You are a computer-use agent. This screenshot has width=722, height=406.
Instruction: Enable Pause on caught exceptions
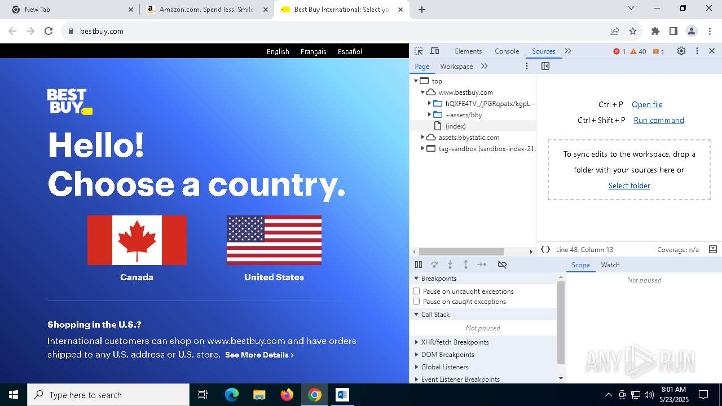coord(416,301)
